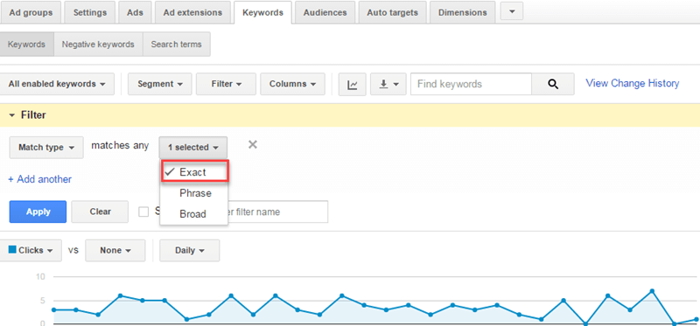Check the Phrase match type option
The height and width of the screenshot is (326, 700).
194,193
